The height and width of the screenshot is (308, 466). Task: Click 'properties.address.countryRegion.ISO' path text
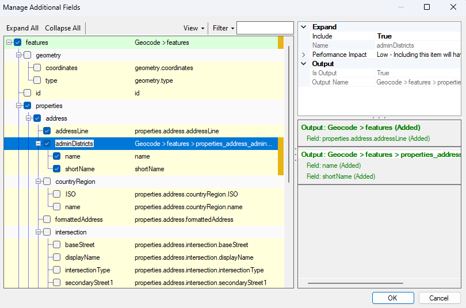tap(186, 194)
